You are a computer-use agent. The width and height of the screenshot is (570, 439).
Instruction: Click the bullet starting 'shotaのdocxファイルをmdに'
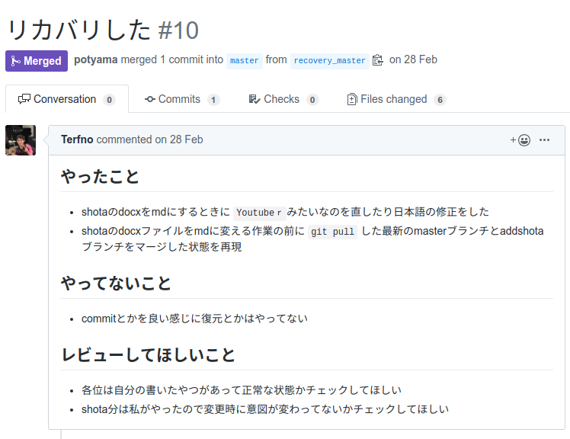click(x=312, y=239)
